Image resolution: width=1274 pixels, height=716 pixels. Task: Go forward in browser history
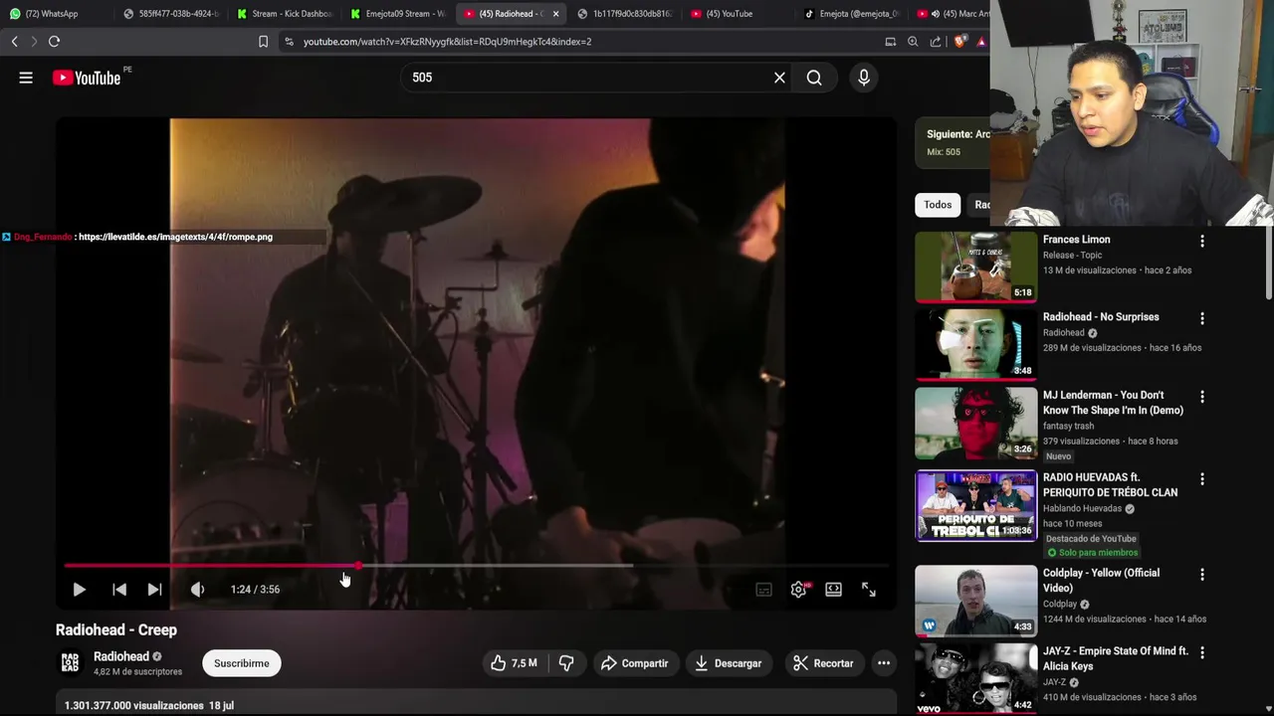pos(34,42)
